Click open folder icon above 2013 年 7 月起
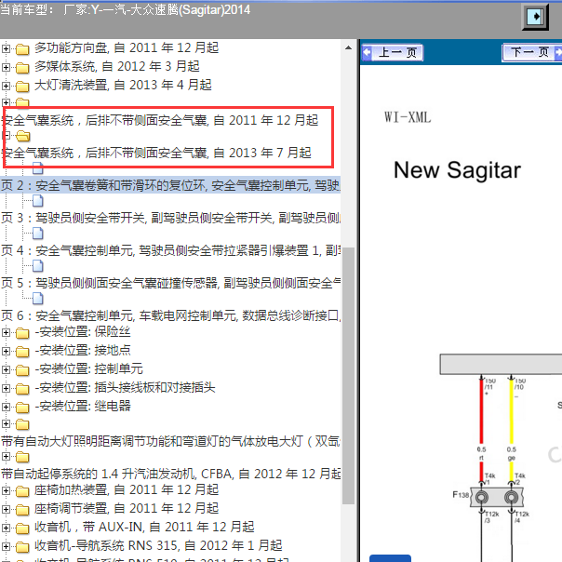 click(23, 136)
